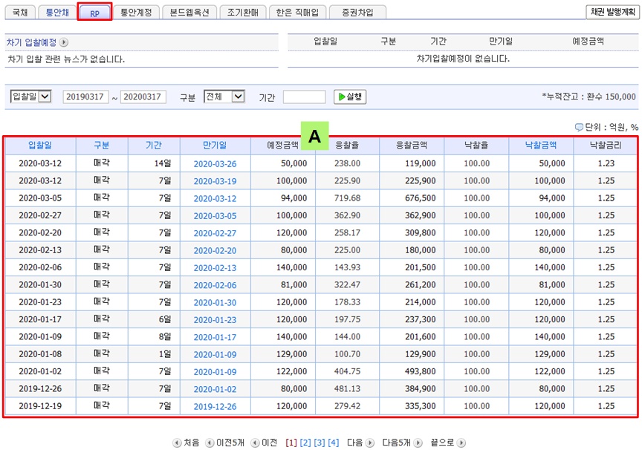Click the 끝으로 last-page arrow icon
The height and width of the screenshot is (450, 642).
(x=461, y=443)
